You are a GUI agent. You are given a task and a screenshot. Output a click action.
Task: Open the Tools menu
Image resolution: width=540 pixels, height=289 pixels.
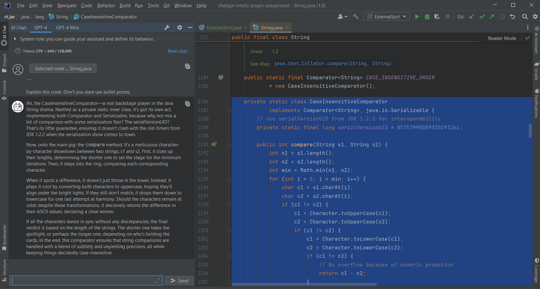pyautogui.click(x=153, y=5)
